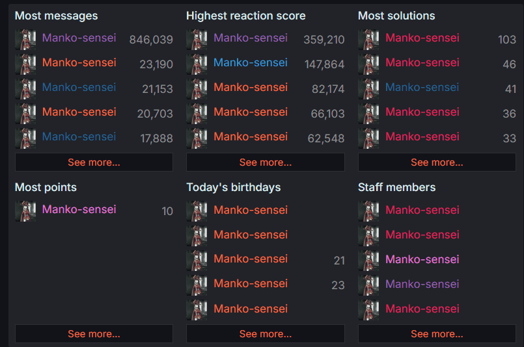
Task: Visit profile name of birthday member aged 23
Action: (251, 283)
